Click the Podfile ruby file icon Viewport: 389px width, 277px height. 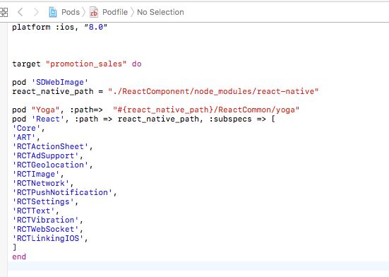click(x=93, y=12)
